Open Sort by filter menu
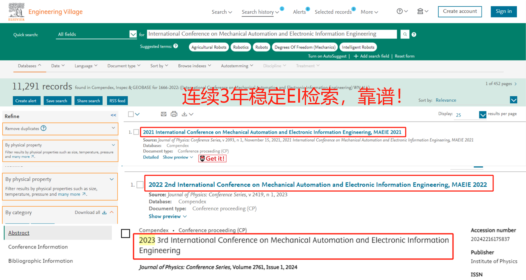Viewport: 526px width, 280px height. click(159, 66)
